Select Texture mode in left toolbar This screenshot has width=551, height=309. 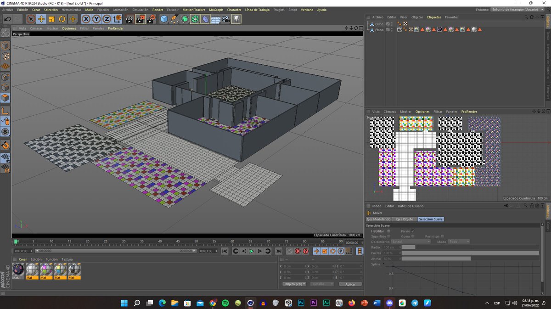coord(5,56)
